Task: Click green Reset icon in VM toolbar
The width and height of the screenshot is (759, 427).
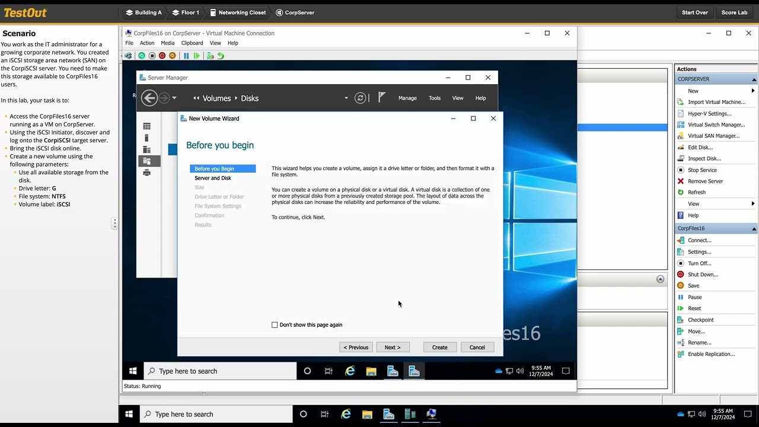Action: 197,56
